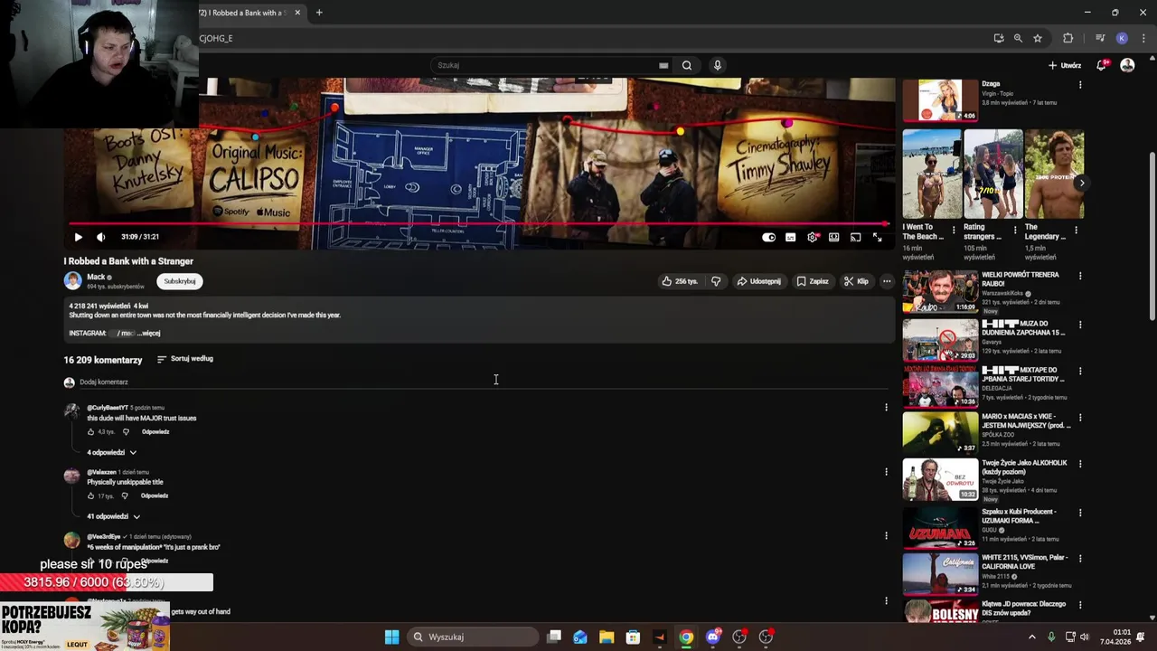
Task: Close the 'I Robbed a Bank' browser tab
Action: click(x=297, y=13)
